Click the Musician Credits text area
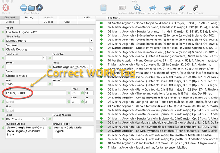Viewport: 220px width, 153px height. 26,132
